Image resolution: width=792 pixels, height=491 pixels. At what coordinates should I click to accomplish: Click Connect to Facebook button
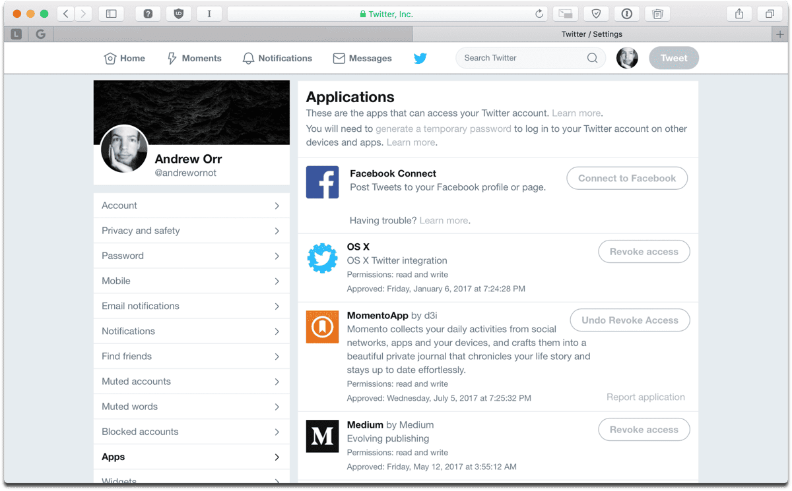point(627,178)
